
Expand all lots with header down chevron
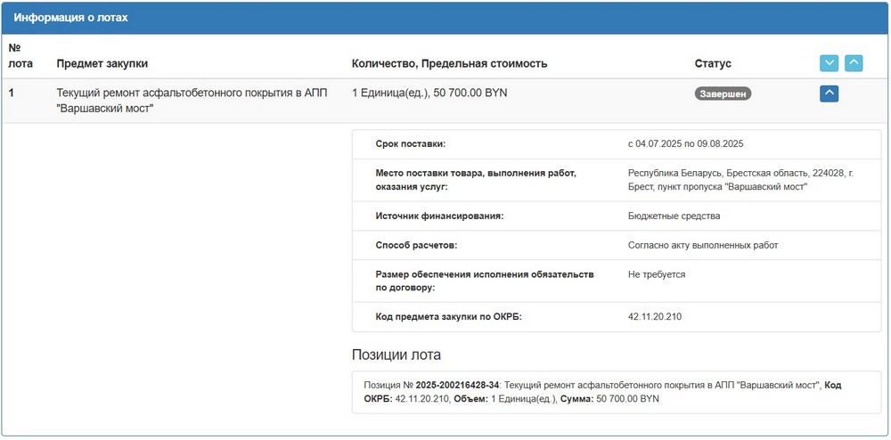829,63
